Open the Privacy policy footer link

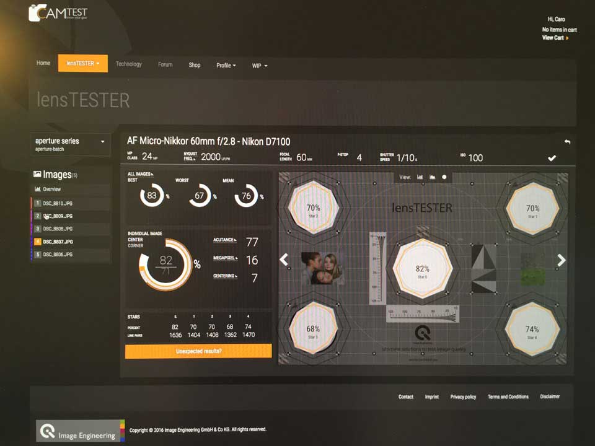pyautogui.click(x=463, y=396)
